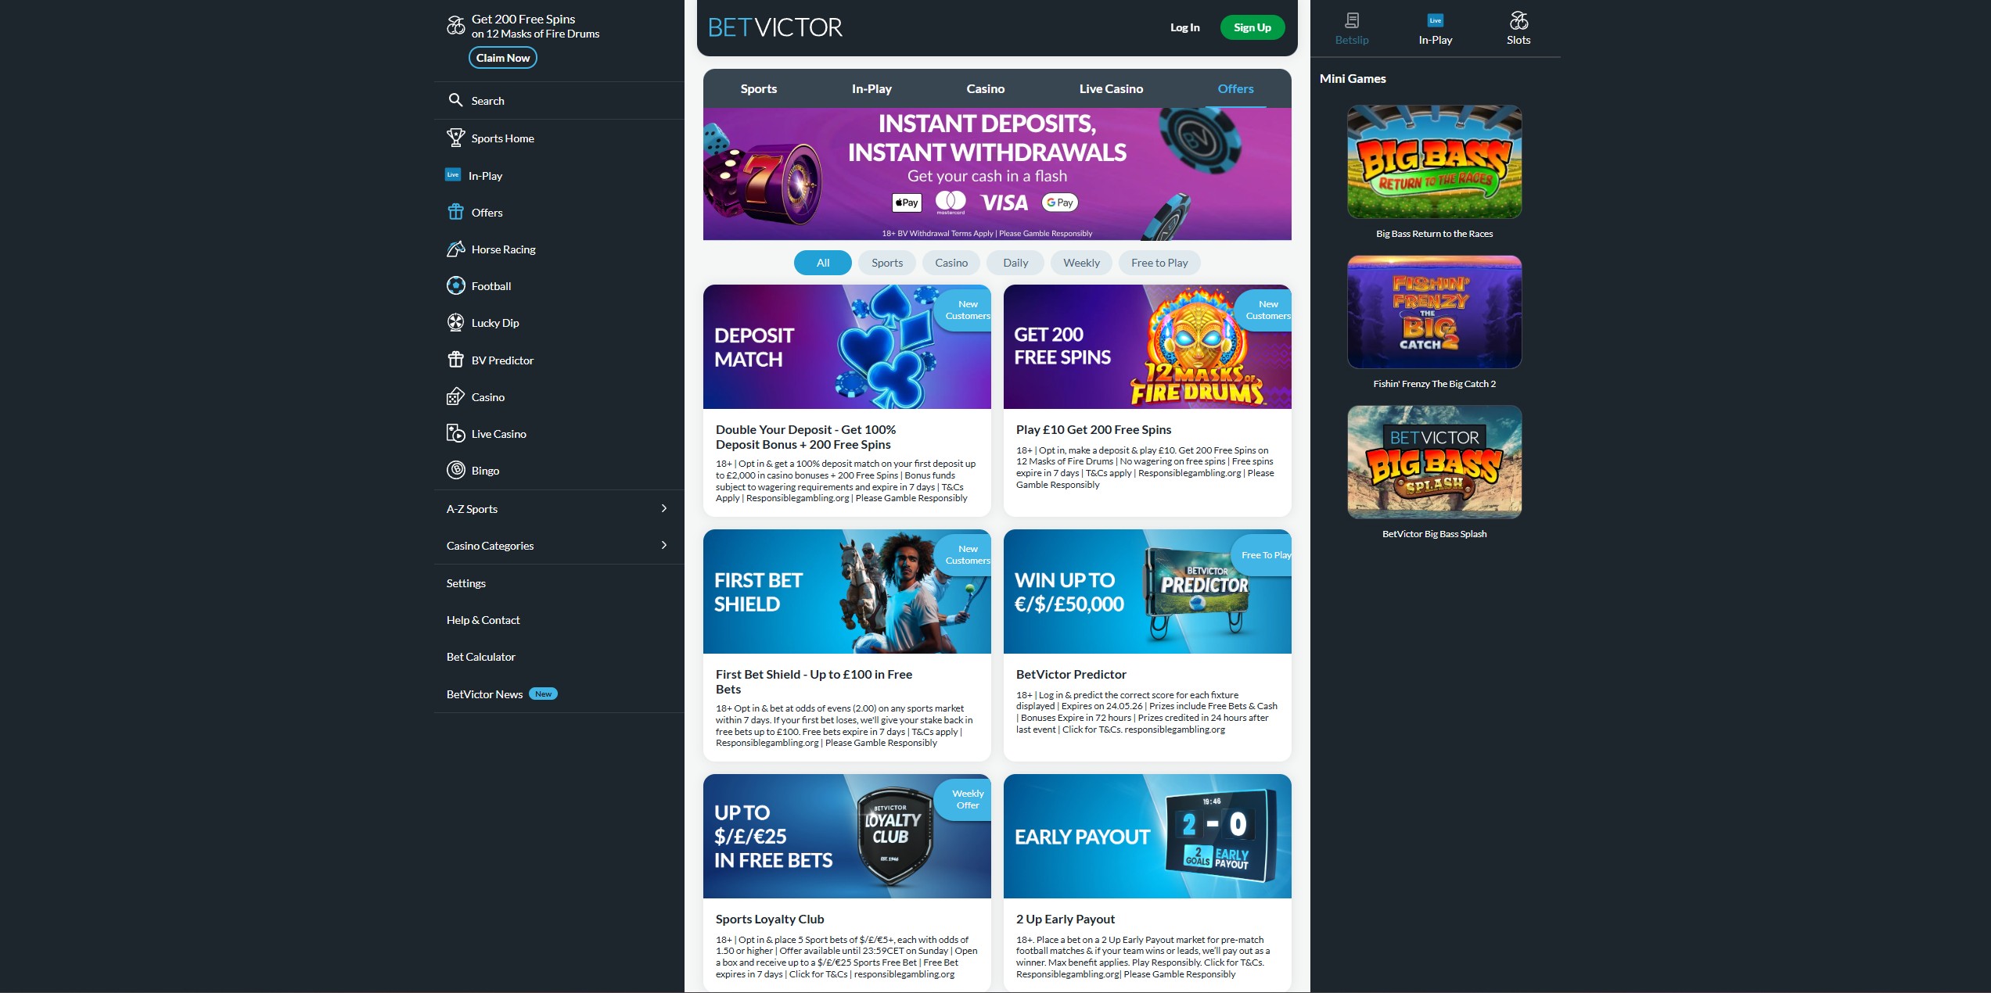Image resolution: width=1991 pixels, height=993 pixels.
Task: Click the Offers gift icon in sidebar
Action: (x=455, y=212)
